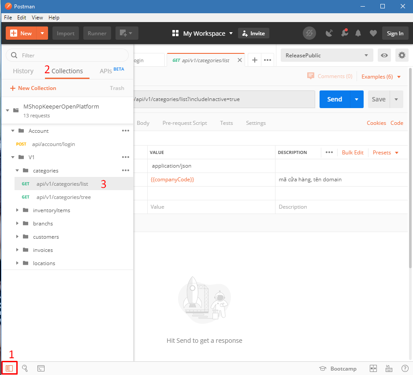
Task: Click the heart icon in header
Action: click(x=373, y=33)
